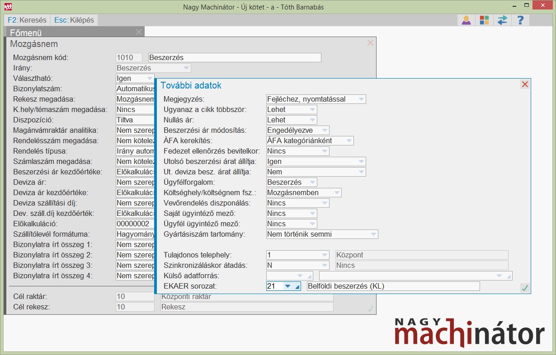Click Esc: Kilépés button
This screenshot has height=355, width=556.
tap(74, 20)
